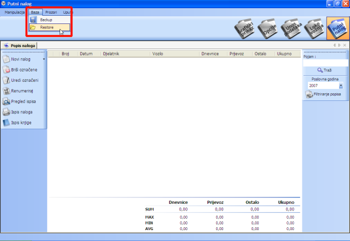Minimize the Putni nalog window
The image size is (350, 241).
tap(329, 4)
